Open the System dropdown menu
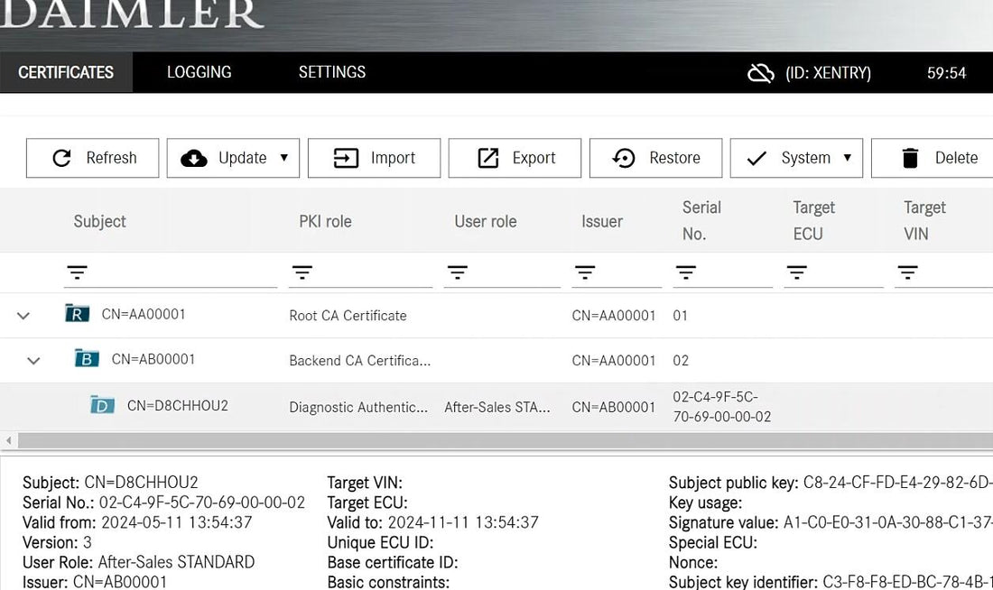The image size is (993, 590). pos(796,158)
